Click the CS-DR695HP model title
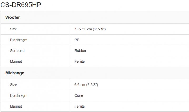The image size is (189, 112). (21, 5)
